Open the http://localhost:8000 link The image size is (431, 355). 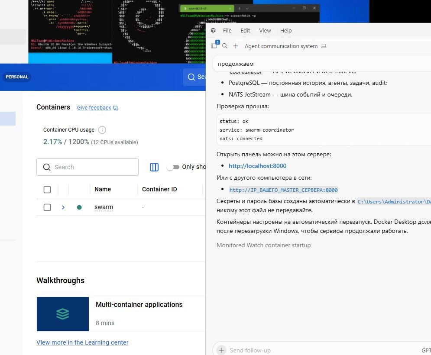click(x=257, y=166)
